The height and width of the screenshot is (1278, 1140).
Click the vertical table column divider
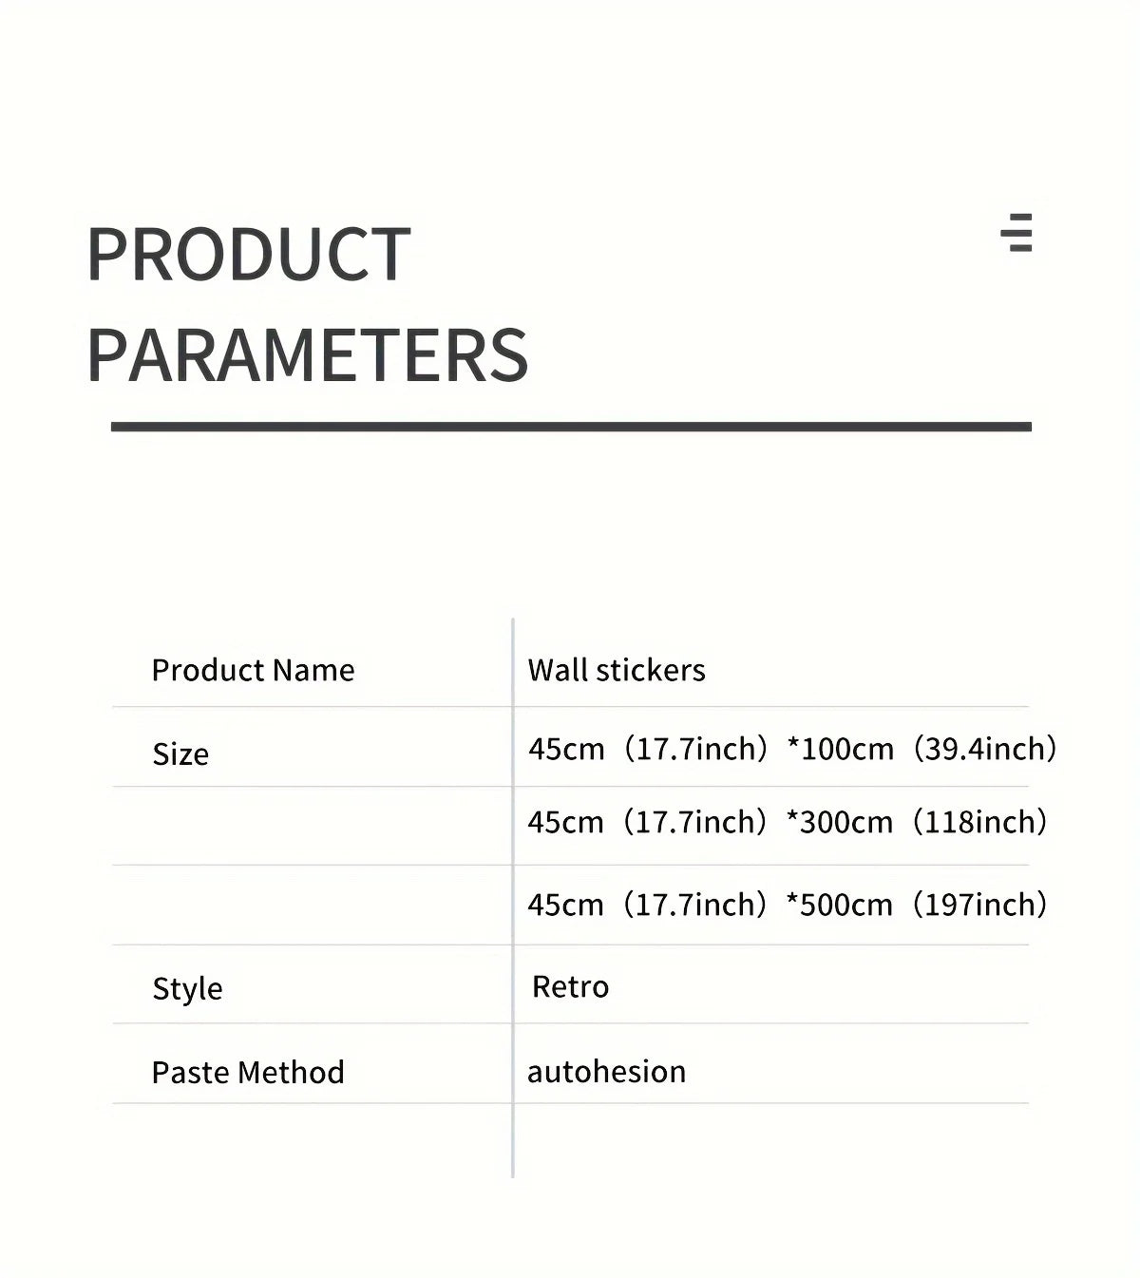pos(513,1140)
